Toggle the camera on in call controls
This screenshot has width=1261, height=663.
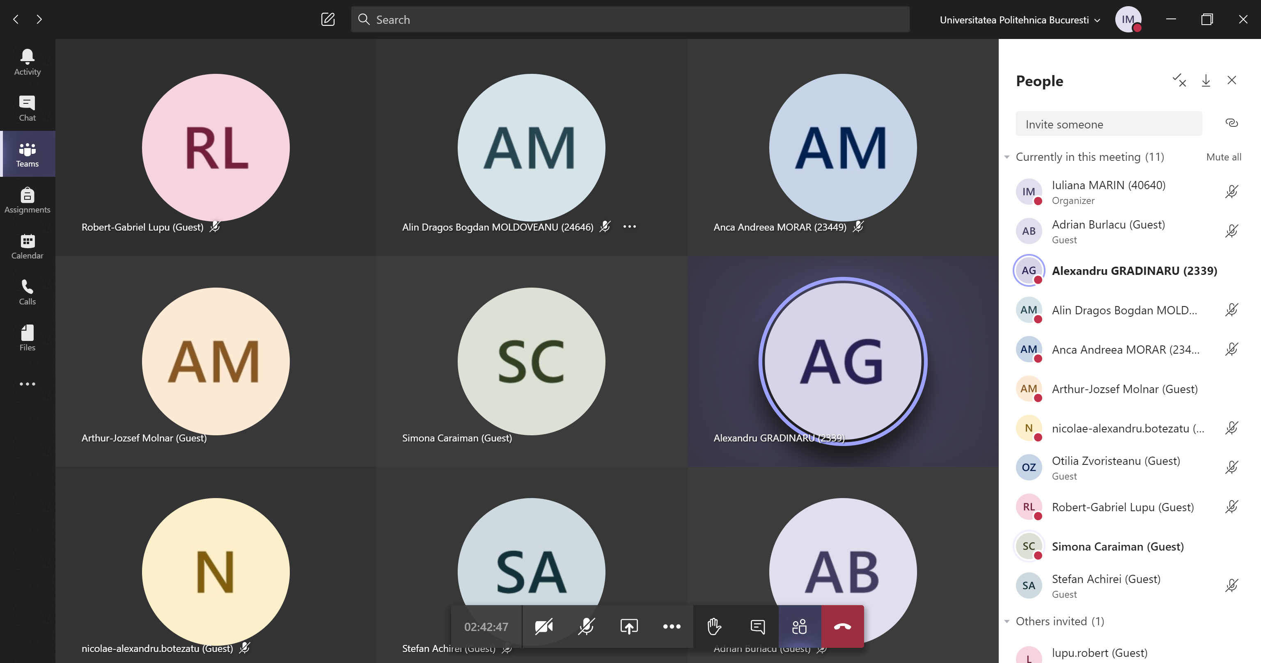coord(543,626)
